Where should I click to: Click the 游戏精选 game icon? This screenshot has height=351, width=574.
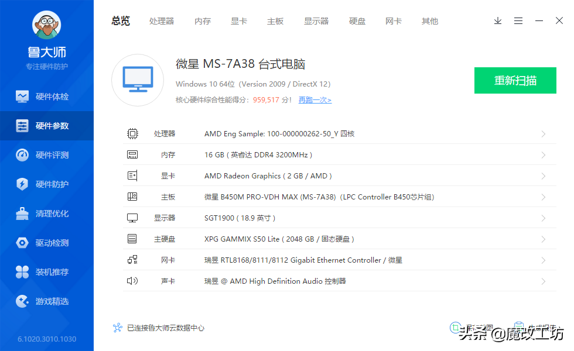pyautogui.click(x=22, y=301)
